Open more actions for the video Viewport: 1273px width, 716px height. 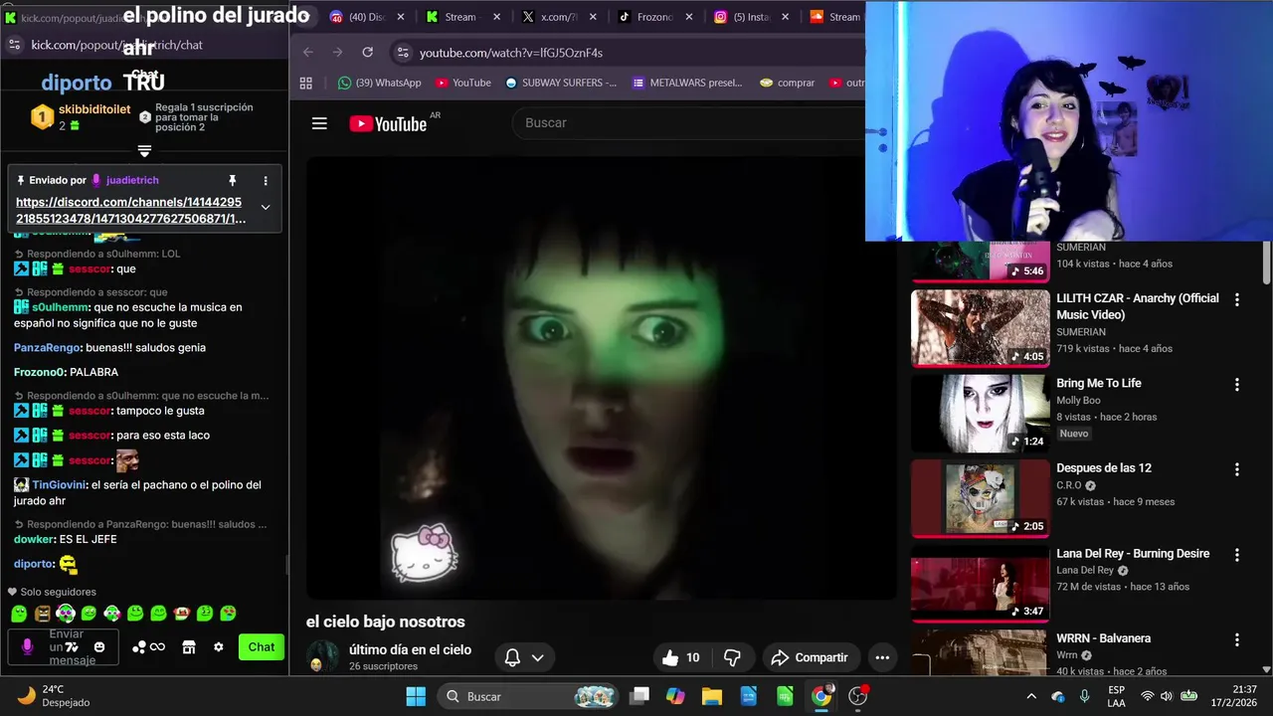881,657
